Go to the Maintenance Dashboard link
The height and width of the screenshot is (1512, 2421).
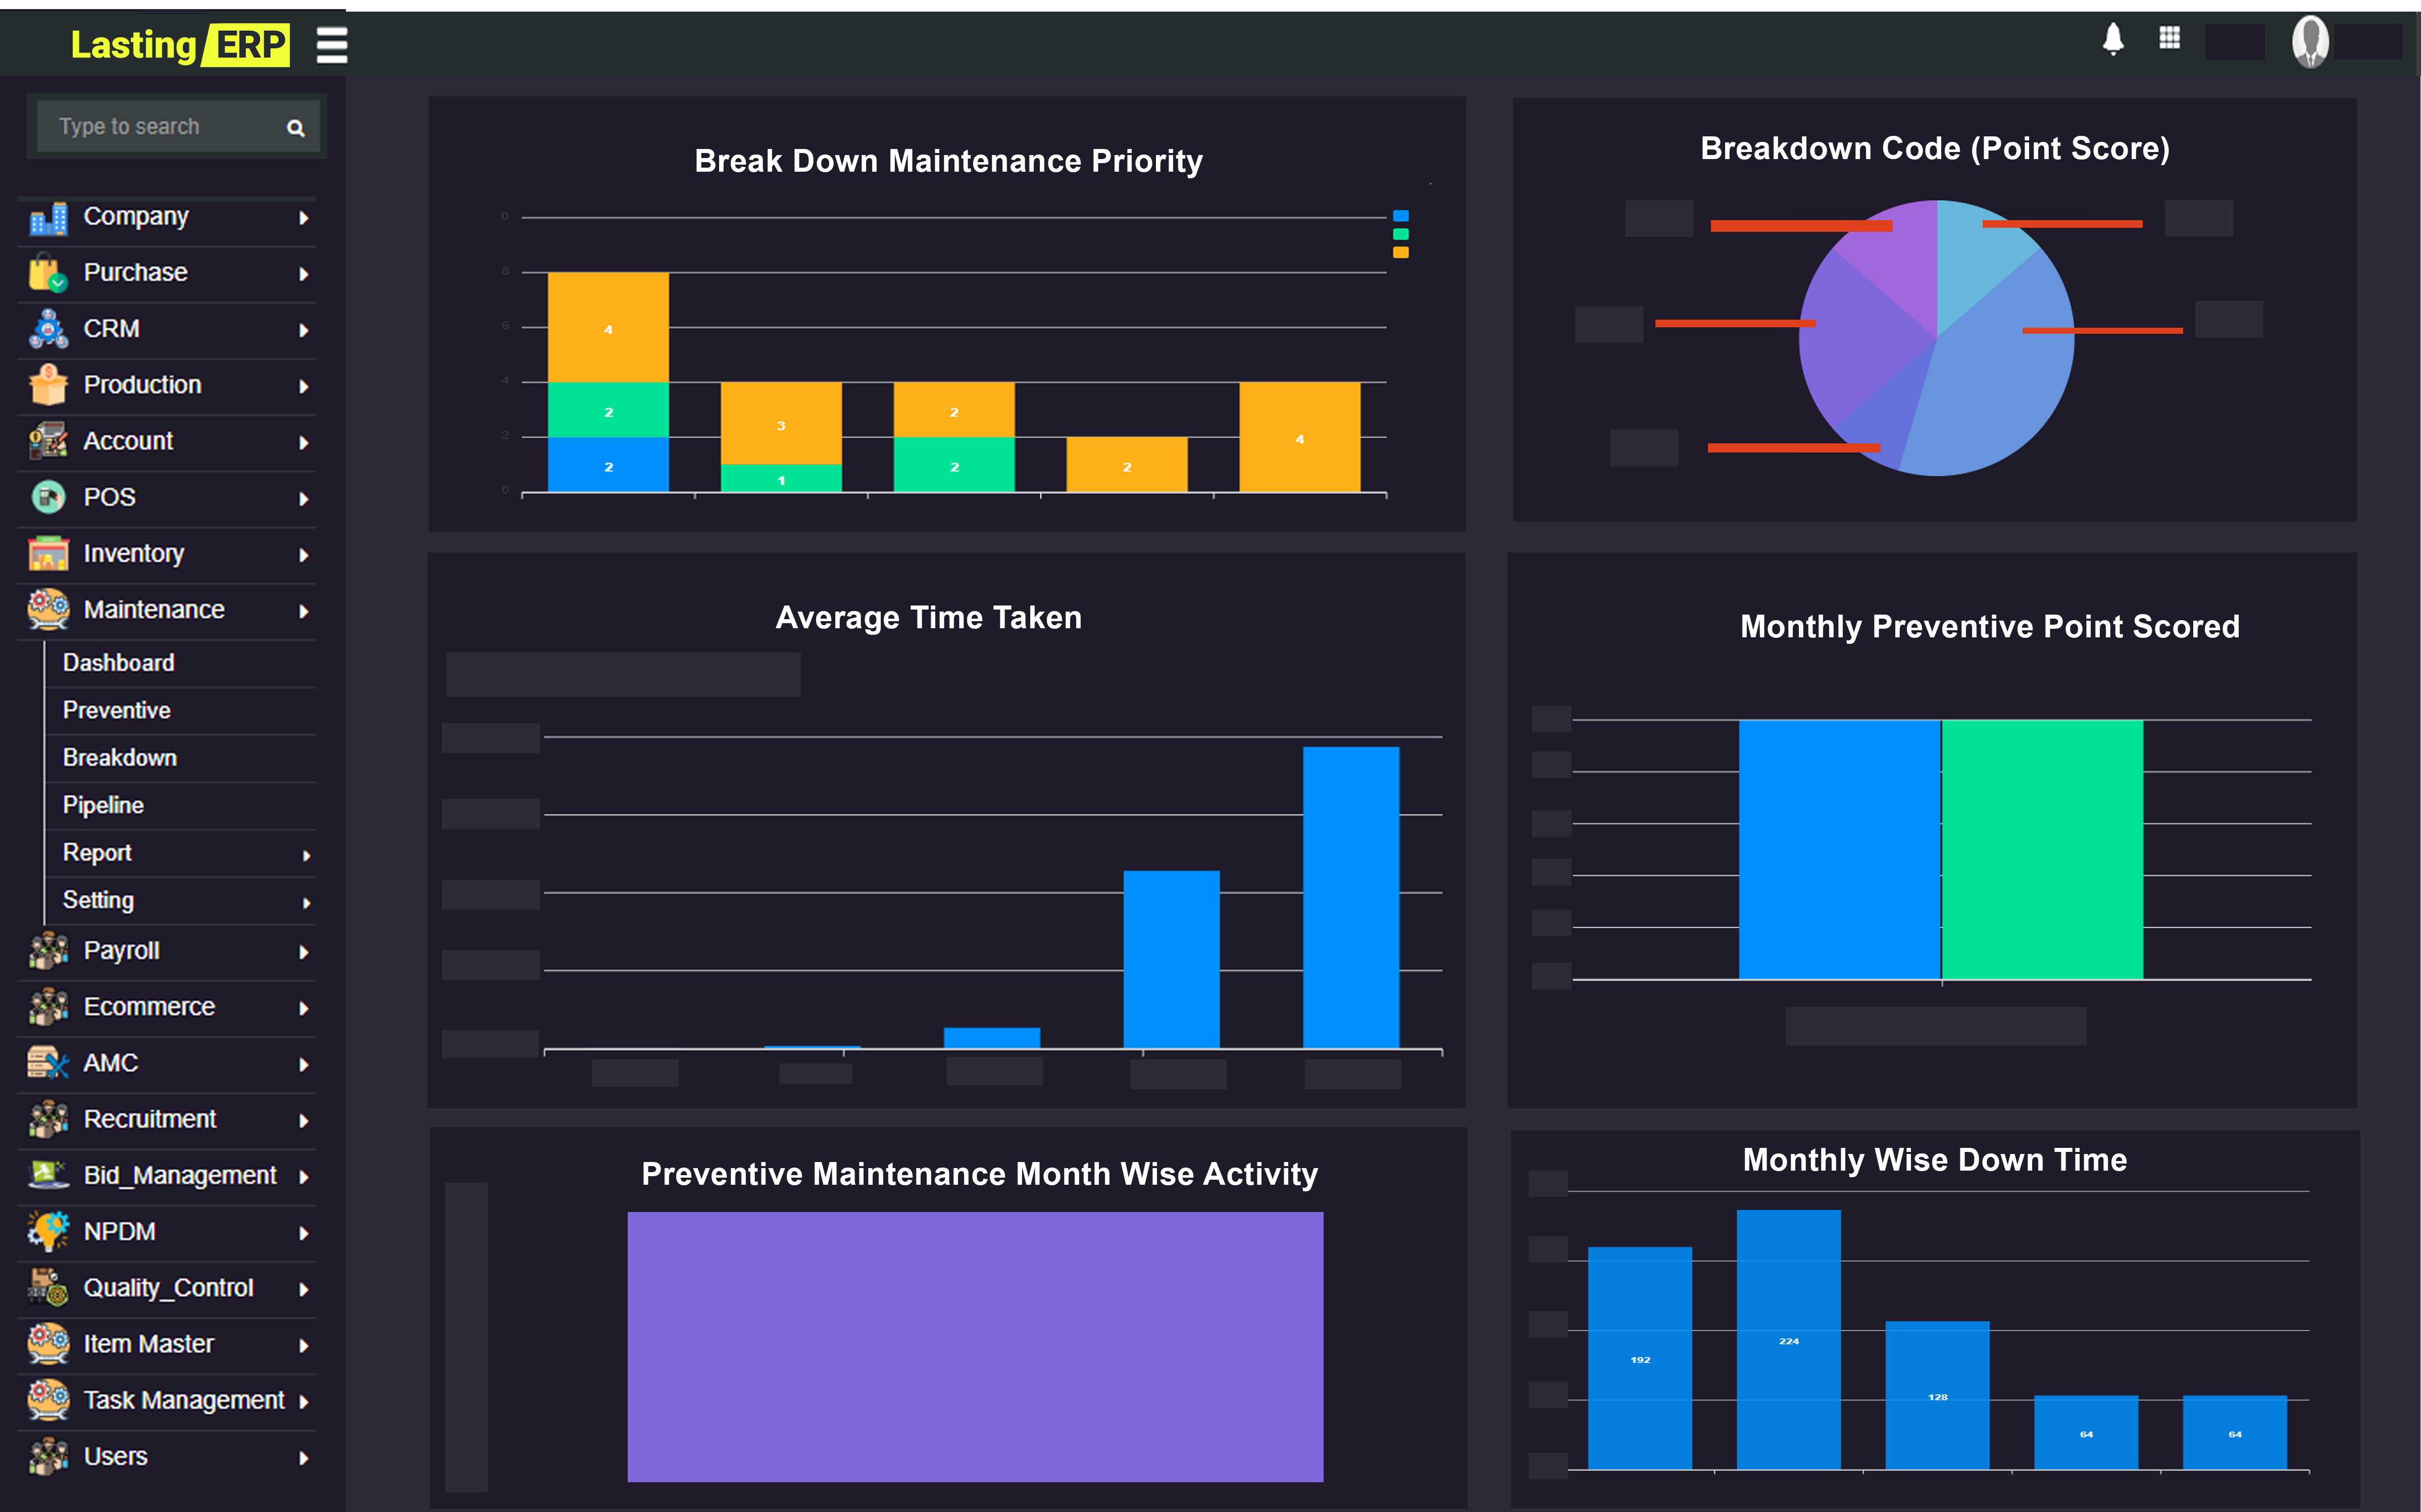(119, 663)
